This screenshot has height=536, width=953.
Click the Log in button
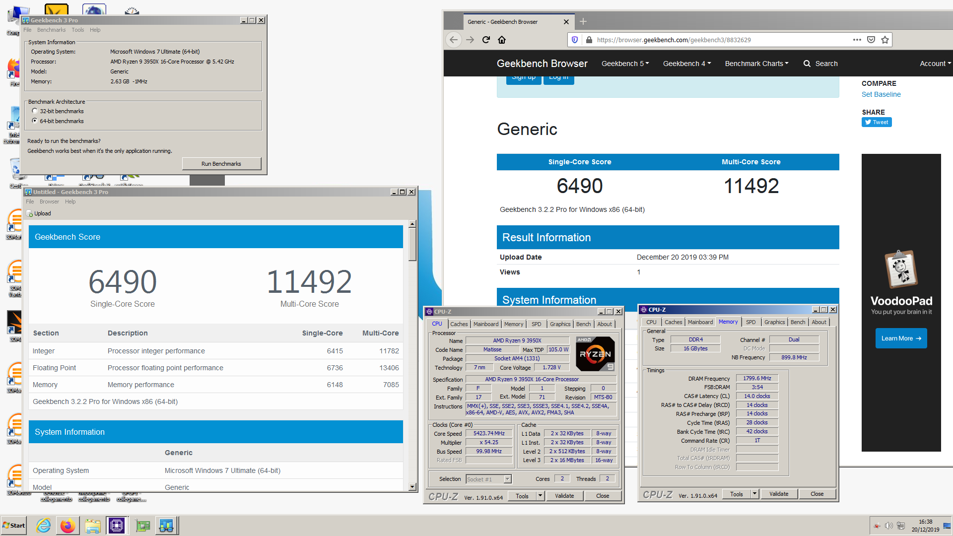(x=558, y=79)
